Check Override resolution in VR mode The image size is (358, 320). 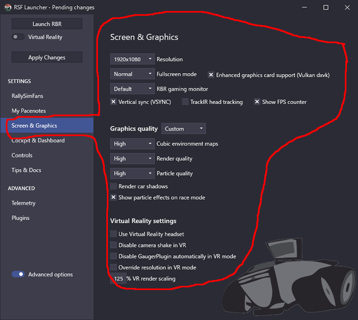click(113, 267)
